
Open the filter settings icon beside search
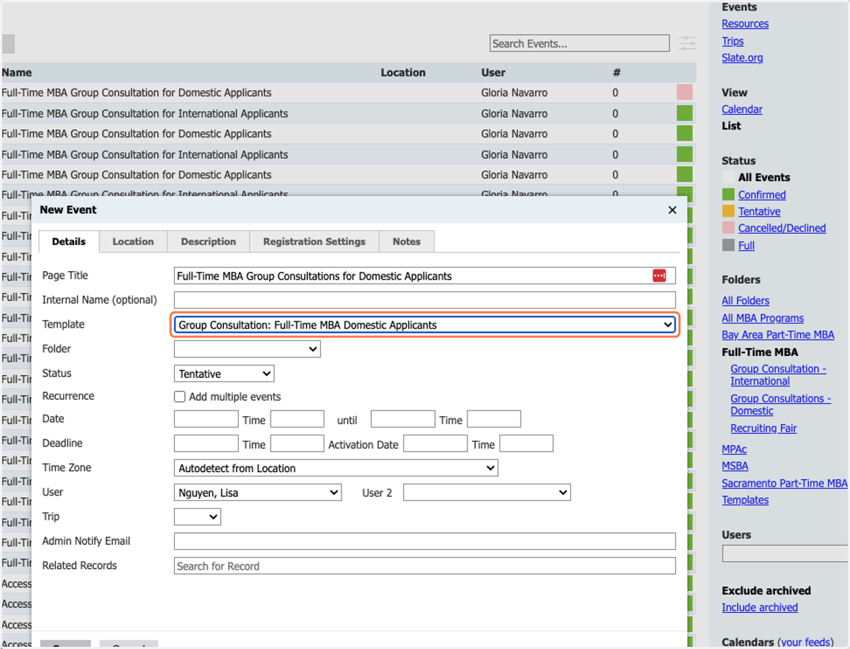pyautogui.click(x=687, y=43)
